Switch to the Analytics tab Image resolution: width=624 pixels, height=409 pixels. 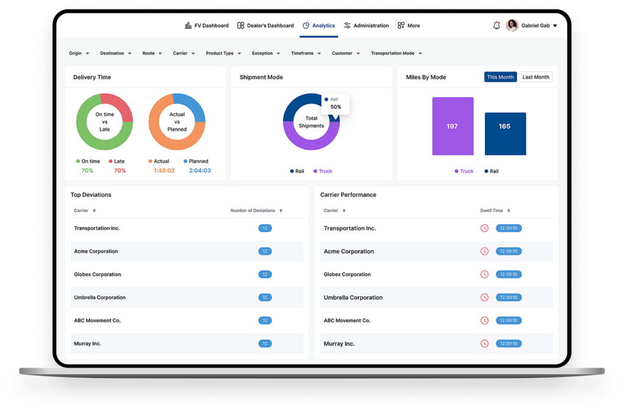(x=319, y=26)
